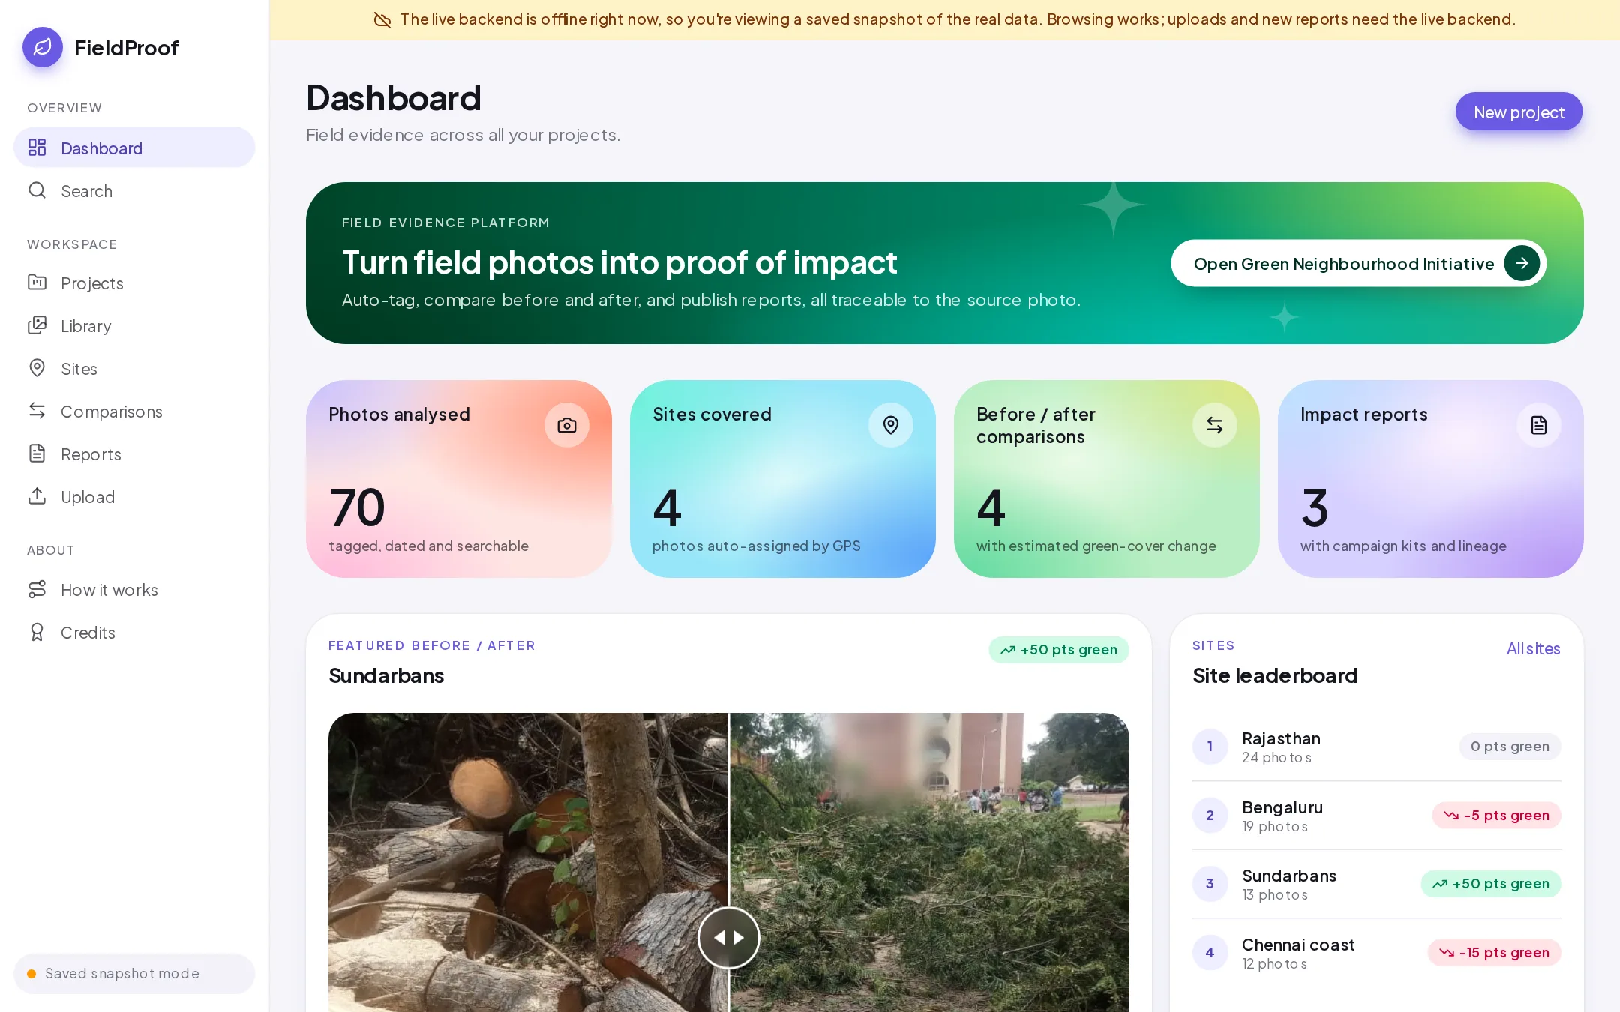Click the Reports document icon in sidebar
Viewport: 1620px width, 1012px height.
pyautogui.click(x=37, y=454)
